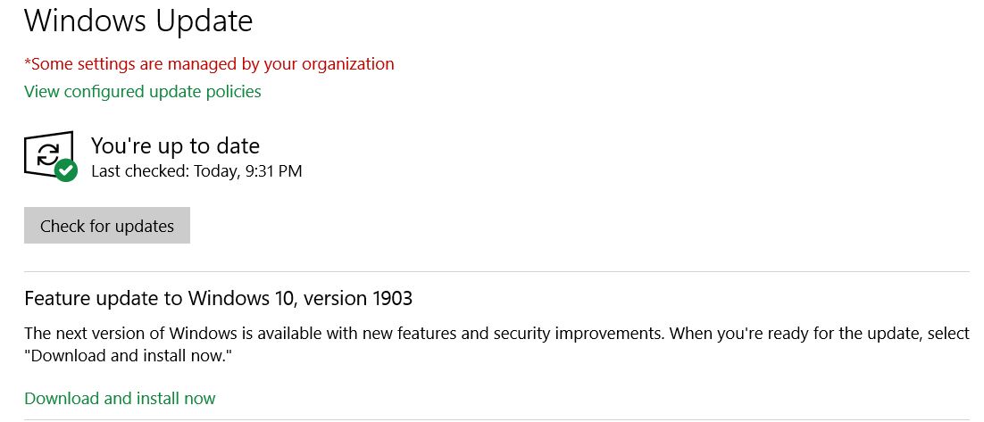Click the phrase security improvements in the description
The width and height of the screenshot is (984, 422).
[x=562, y=333]
